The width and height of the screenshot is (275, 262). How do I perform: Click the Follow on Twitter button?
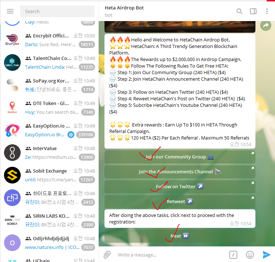click(x=180, y=187)
